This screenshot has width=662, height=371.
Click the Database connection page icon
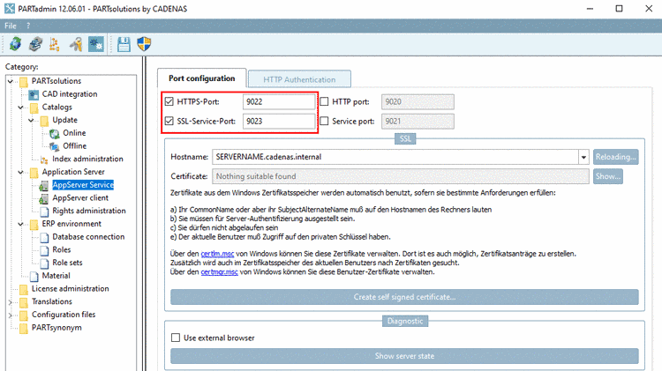44,237
